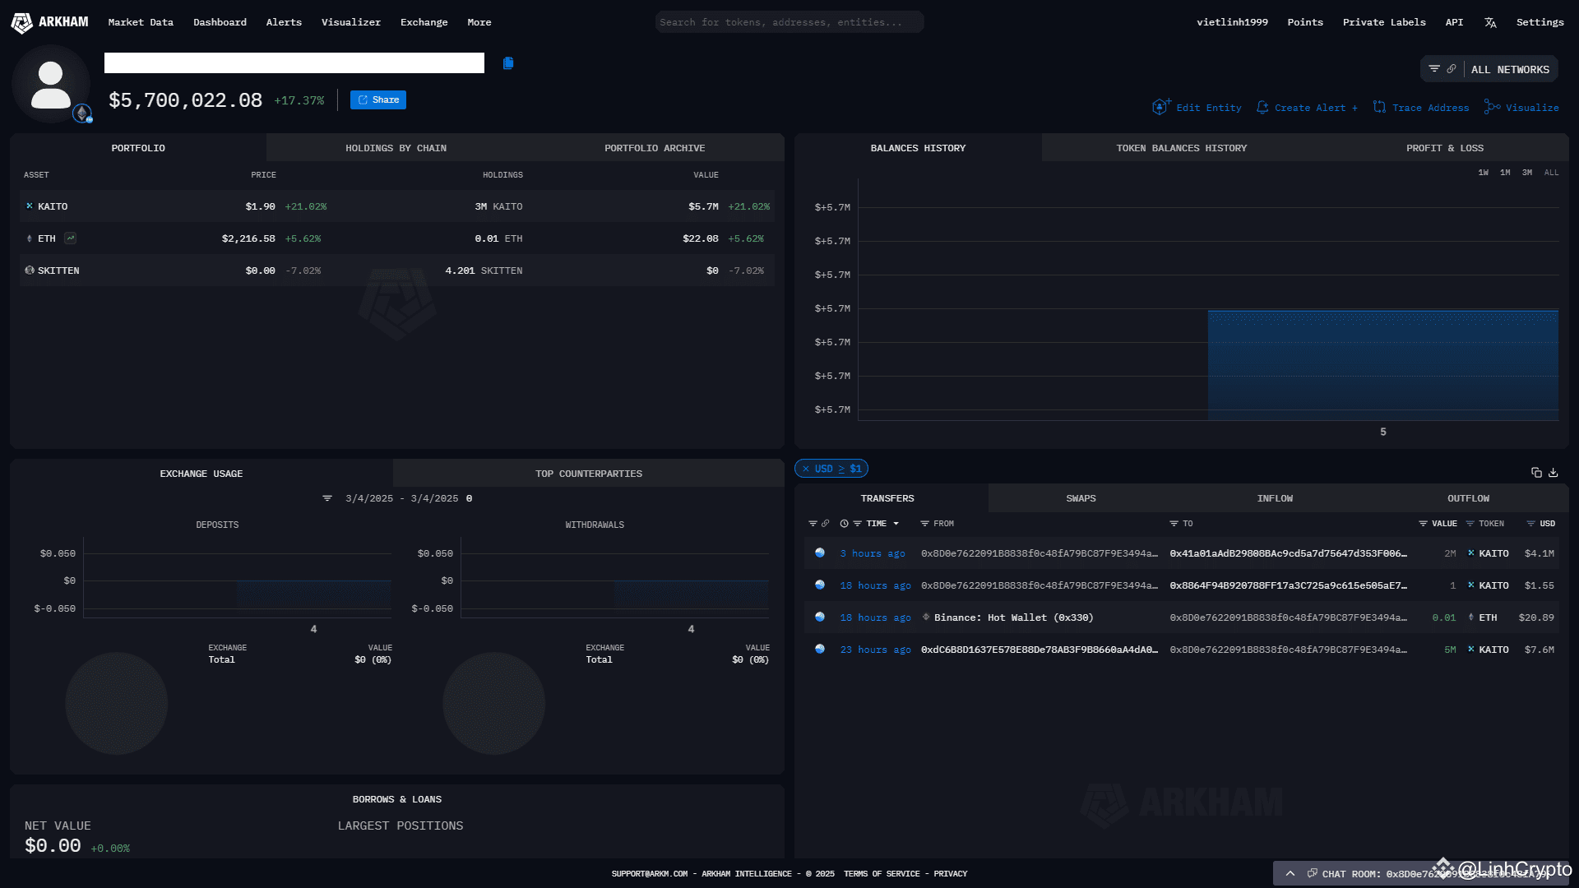Open the TOKEN column filter
This screenshot has width=1579, height=888.
[1470, 524]
